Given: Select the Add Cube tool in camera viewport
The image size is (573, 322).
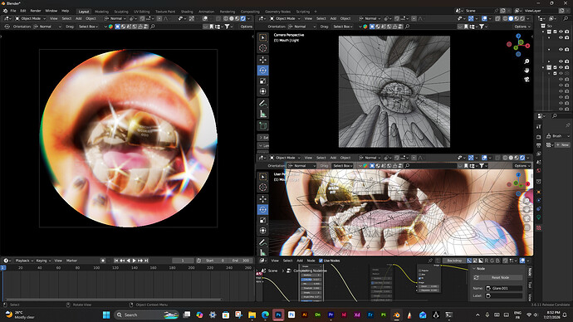Looking at the screenshot, I should pyautogui.click(x=262, y=126).
